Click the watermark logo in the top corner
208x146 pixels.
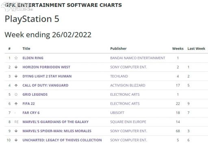click(16, 7)
